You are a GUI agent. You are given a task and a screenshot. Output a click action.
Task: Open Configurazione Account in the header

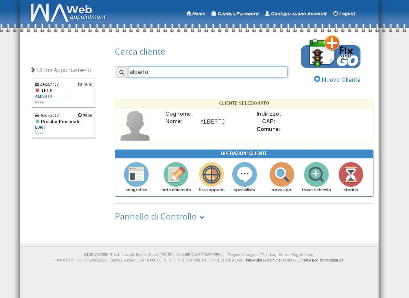pyautogui.click(x=296, y=14)
